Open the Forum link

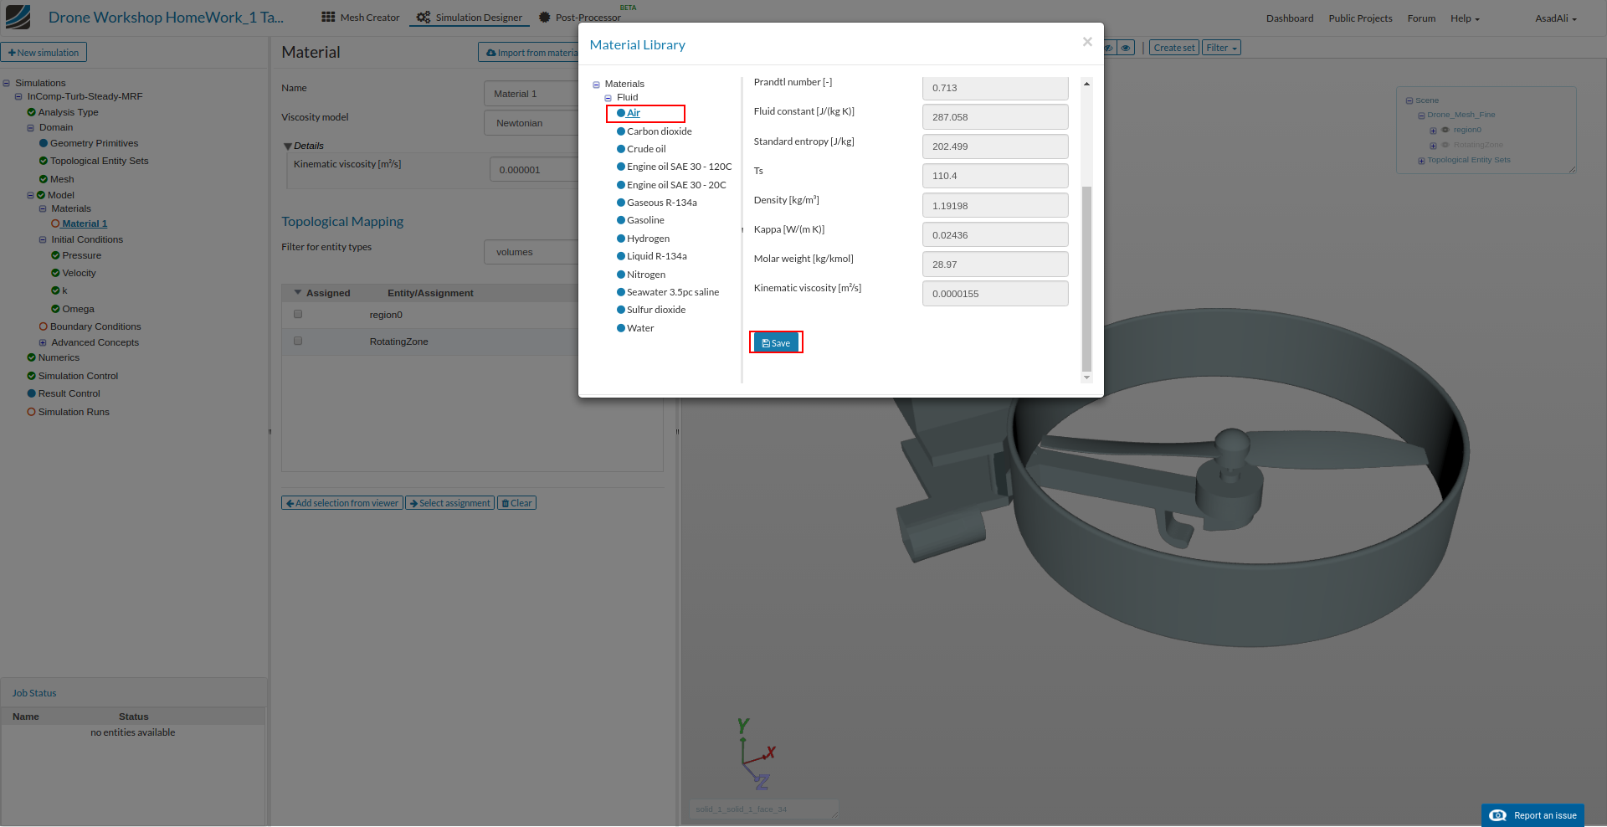click(1421, 18)
